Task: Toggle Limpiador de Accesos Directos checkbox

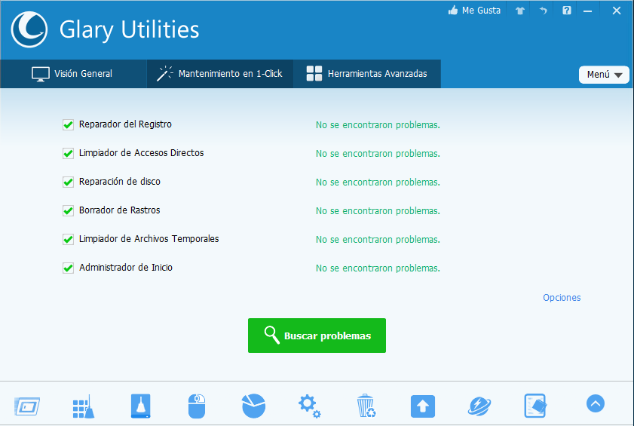Action: point(68,154)
